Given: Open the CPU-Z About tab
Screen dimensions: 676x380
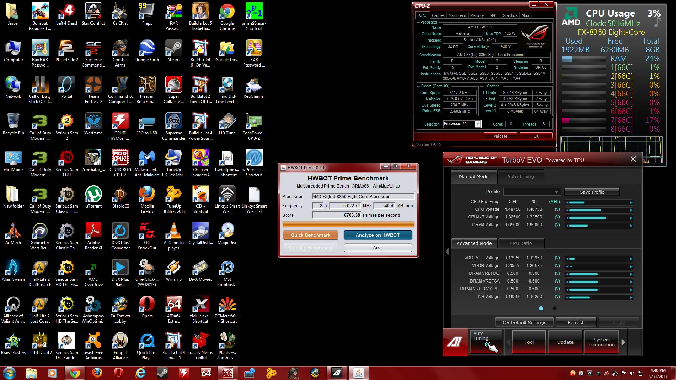Looking at the screenshot, I should [x=527, y=15].
